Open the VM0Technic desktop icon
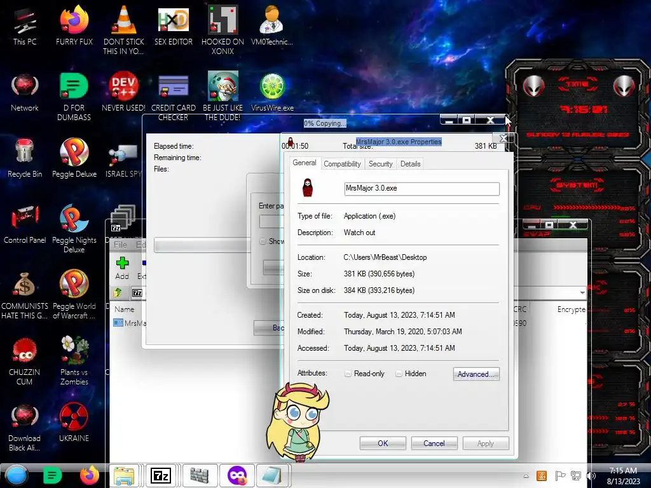The width and height of the screenshot is (651, 488). (272, 27)
